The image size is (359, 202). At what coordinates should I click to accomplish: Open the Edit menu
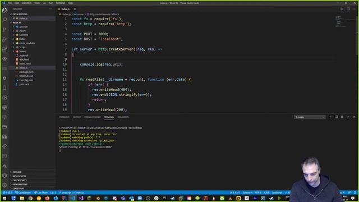(x=16, y=3)
